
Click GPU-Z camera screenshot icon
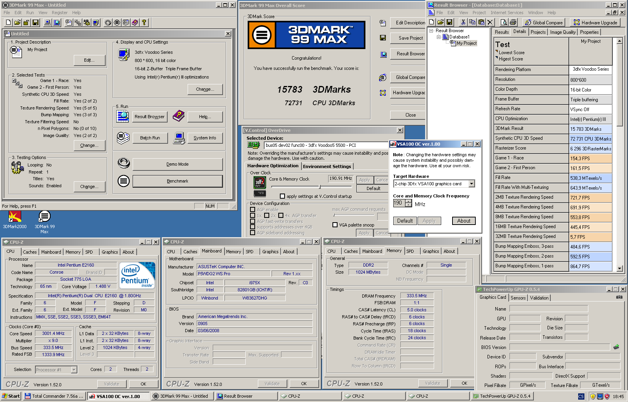click(619, 297)
